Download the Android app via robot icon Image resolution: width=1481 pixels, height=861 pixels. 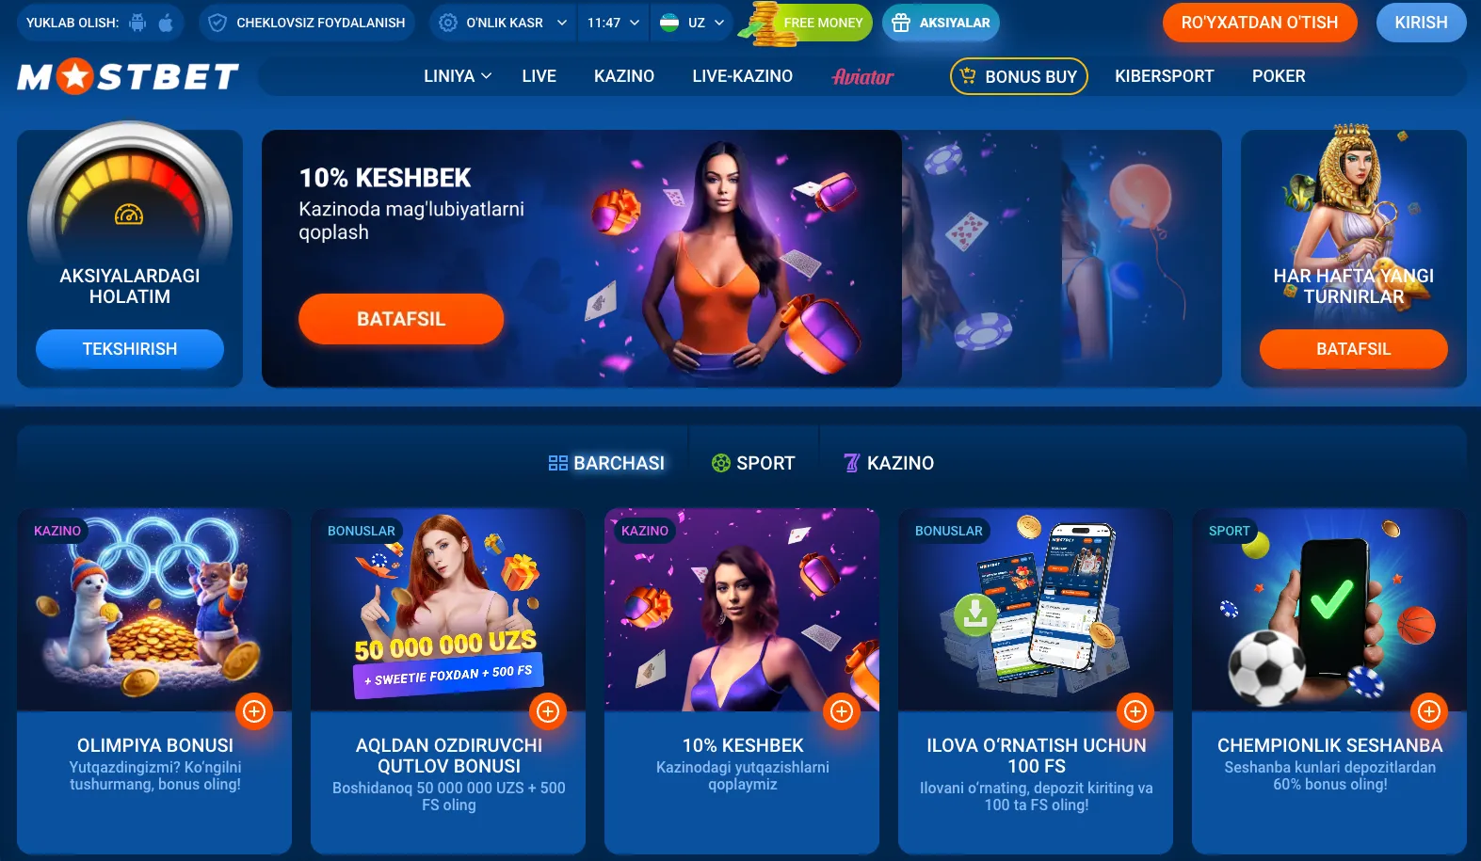[x=137, y=23]
